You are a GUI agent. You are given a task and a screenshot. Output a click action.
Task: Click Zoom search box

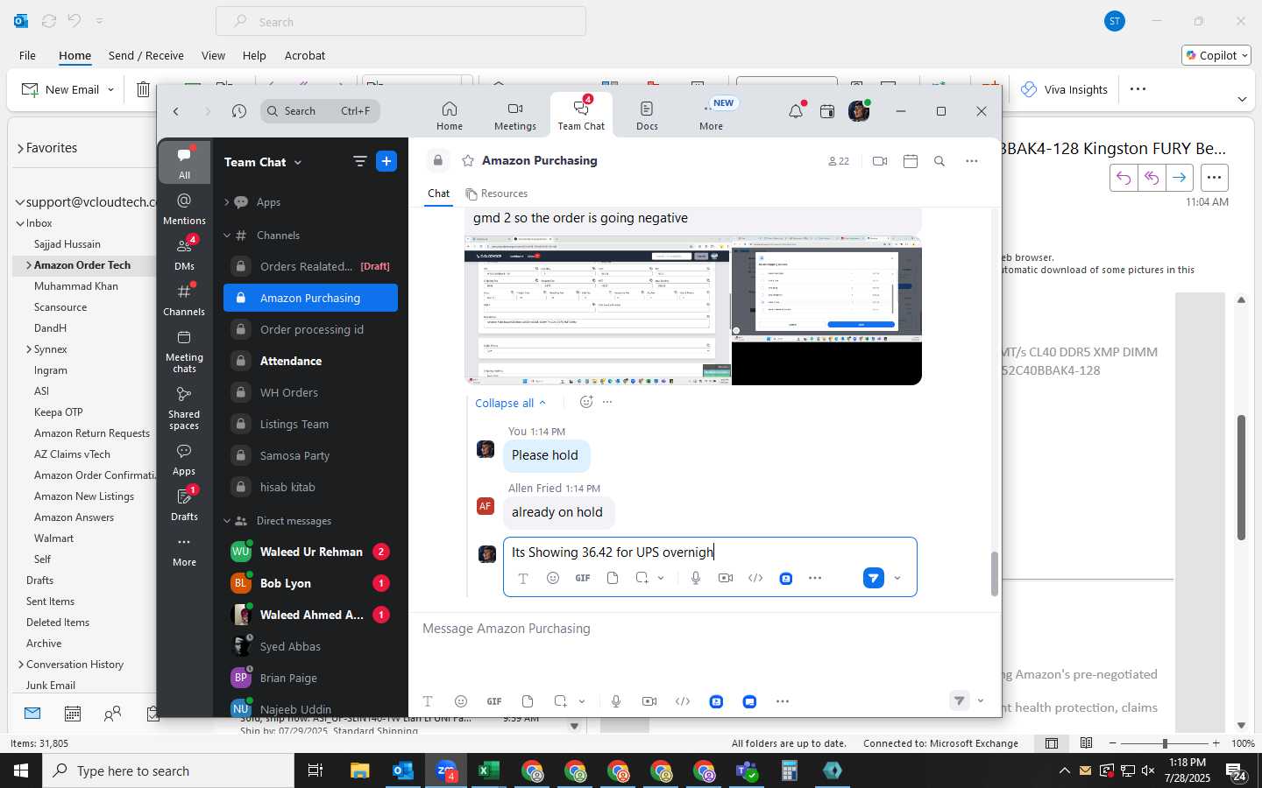pos(320,111)
